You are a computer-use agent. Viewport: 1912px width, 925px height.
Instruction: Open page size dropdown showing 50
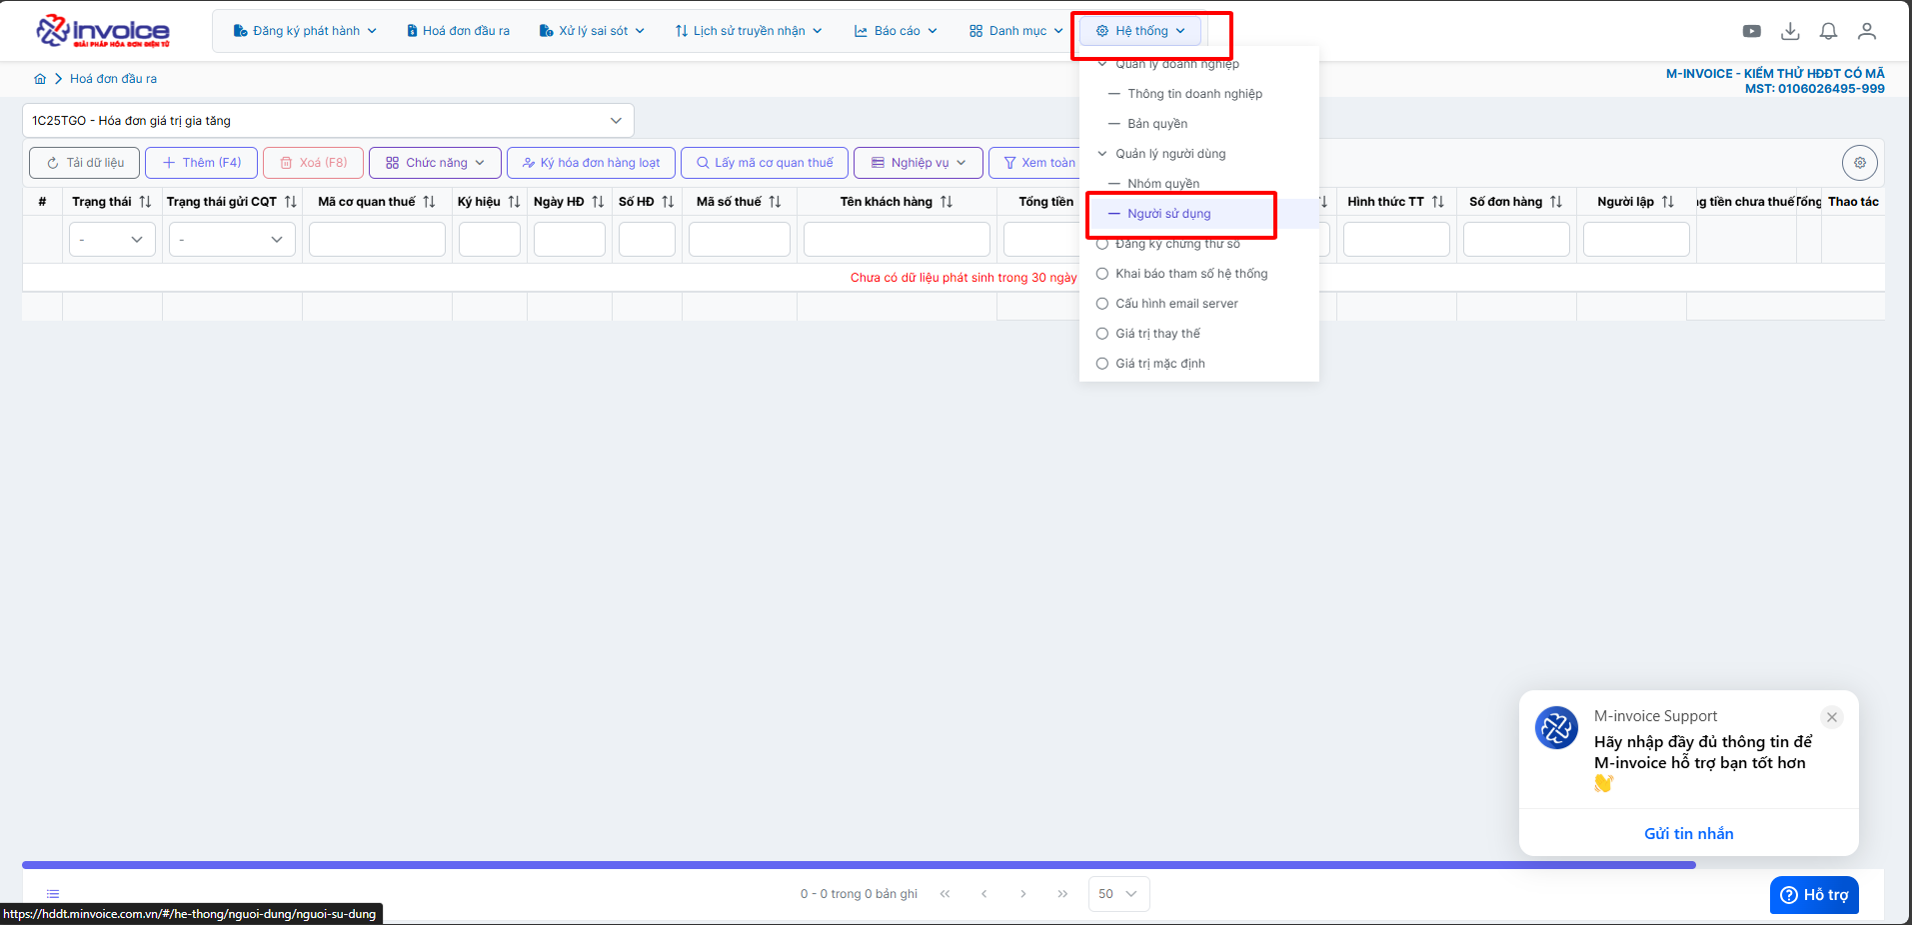tap(1117, 894)
